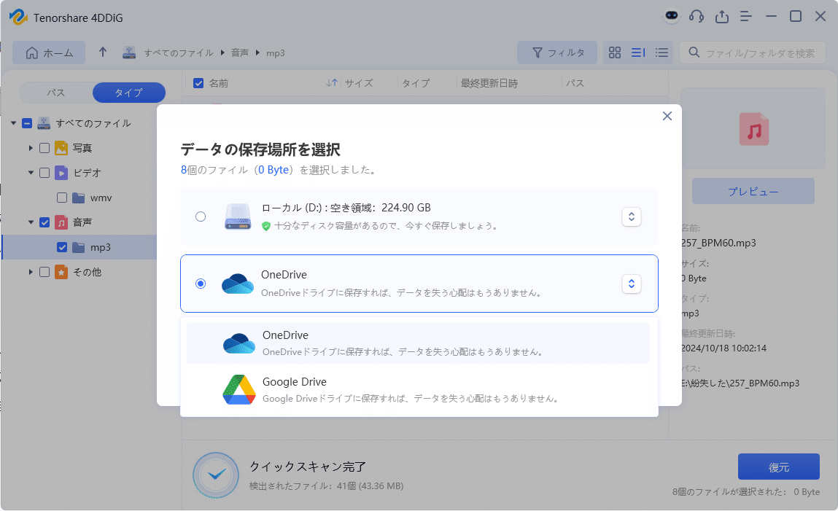This screenshot has height=511, width=838.
Task: Select the OneDrive radio button
Action: coord(201,284)
